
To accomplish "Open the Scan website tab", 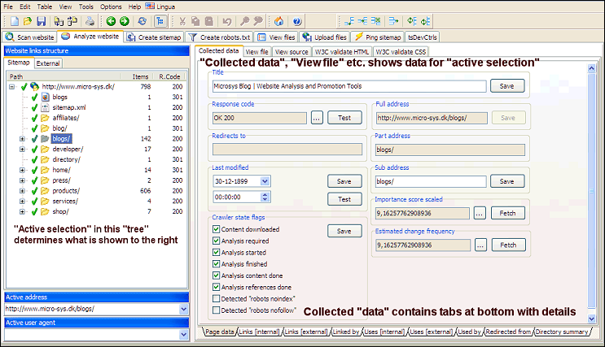I will [x=29, y=37].
